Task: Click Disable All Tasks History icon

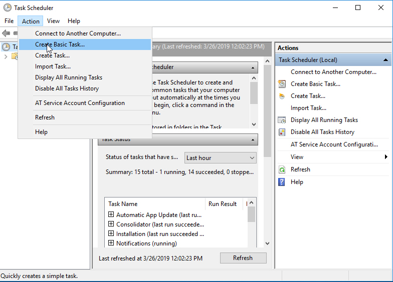Action: point(282,132)
